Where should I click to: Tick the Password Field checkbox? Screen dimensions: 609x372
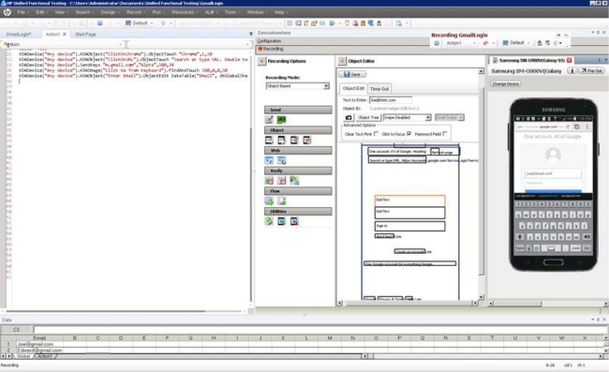(445, 134)
